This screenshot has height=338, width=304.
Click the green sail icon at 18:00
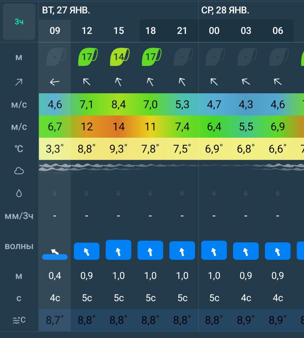151,57
